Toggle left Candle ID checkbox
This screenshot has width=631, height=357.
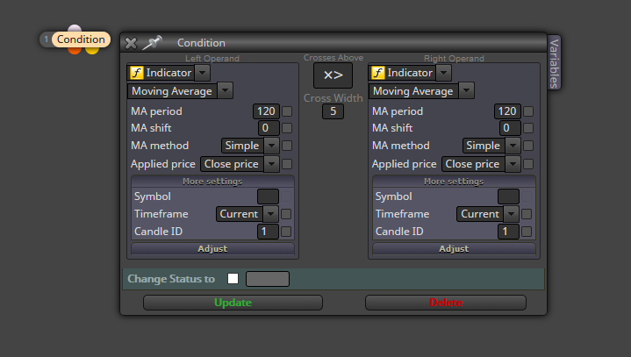click(286, 232)
